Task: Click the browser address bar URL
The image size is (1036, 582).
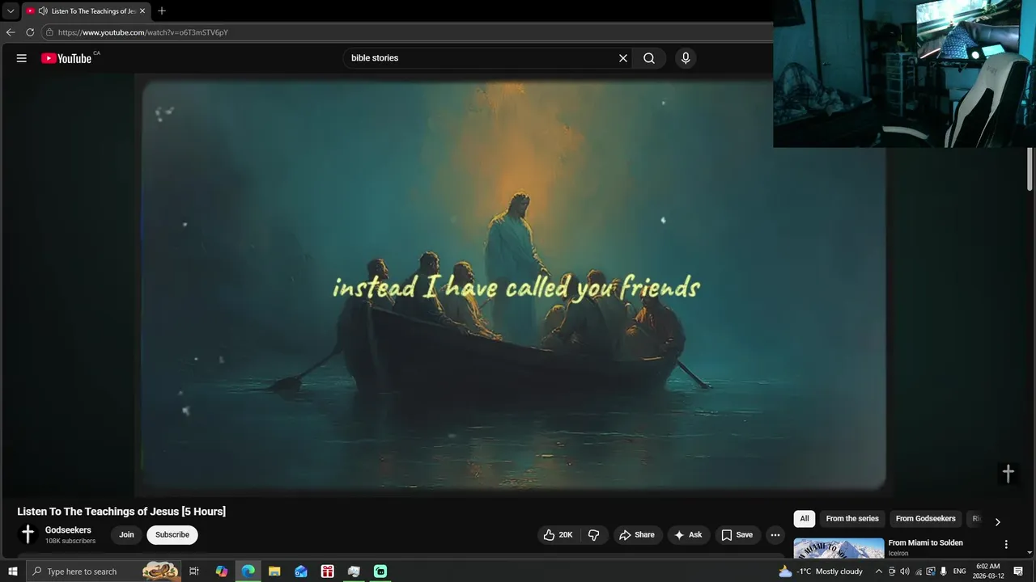Action: 143,32
